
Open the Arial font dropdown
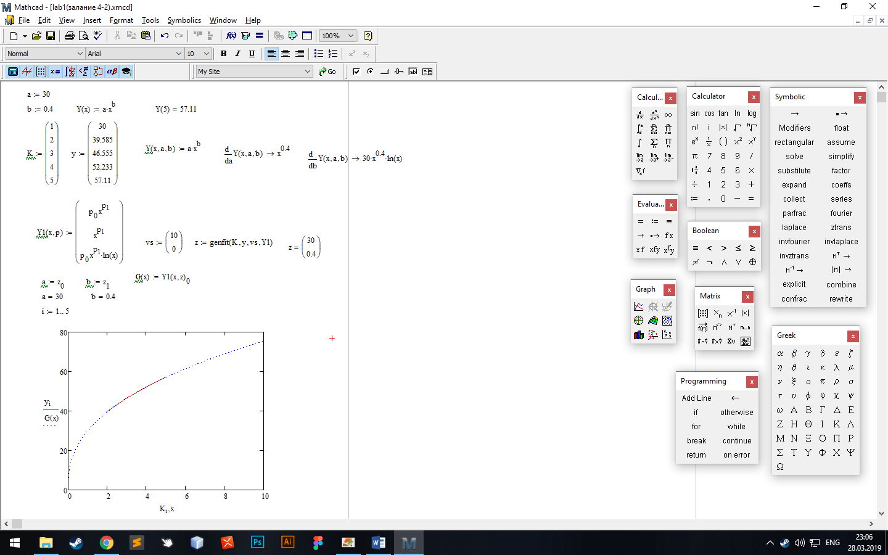[178, 54]
